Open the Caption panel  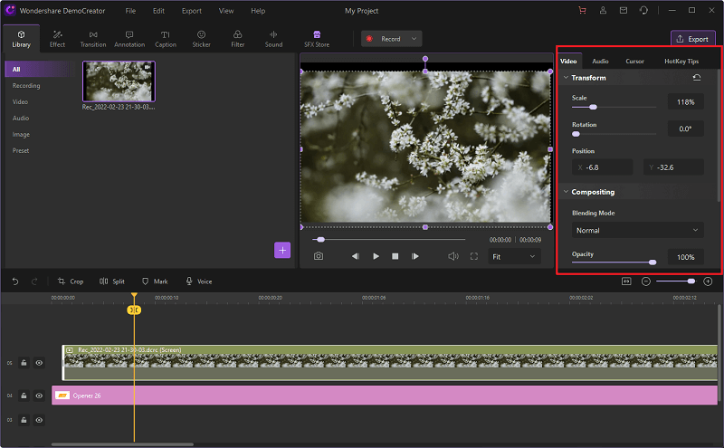pos(166,39)
